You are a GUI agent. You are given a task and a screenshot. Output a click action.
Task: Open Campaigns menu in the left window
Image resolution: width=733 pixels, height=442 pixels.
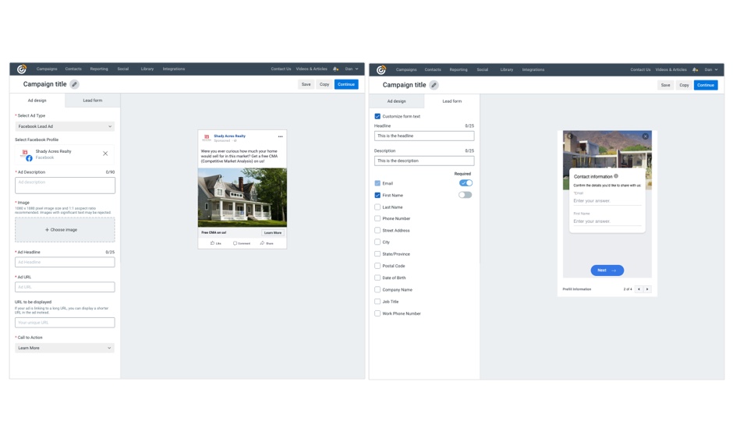click(47, 69)
